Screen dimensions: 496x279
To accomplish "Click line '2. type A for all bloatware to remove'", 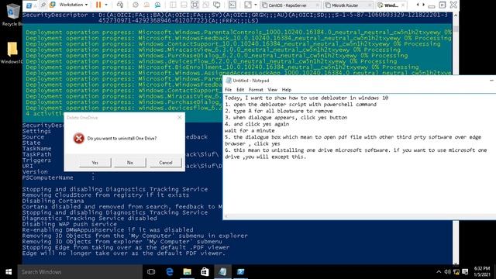I will (x=279, y=111).
